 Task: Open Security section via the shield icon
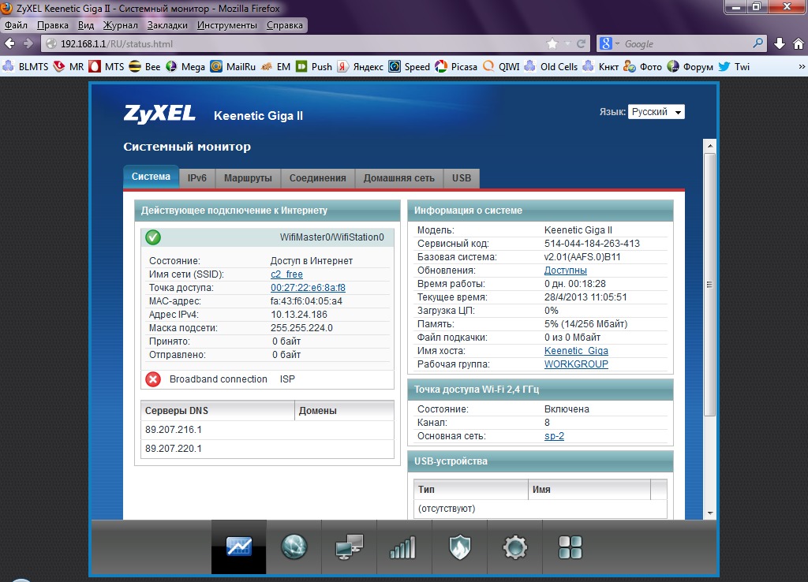459,547
